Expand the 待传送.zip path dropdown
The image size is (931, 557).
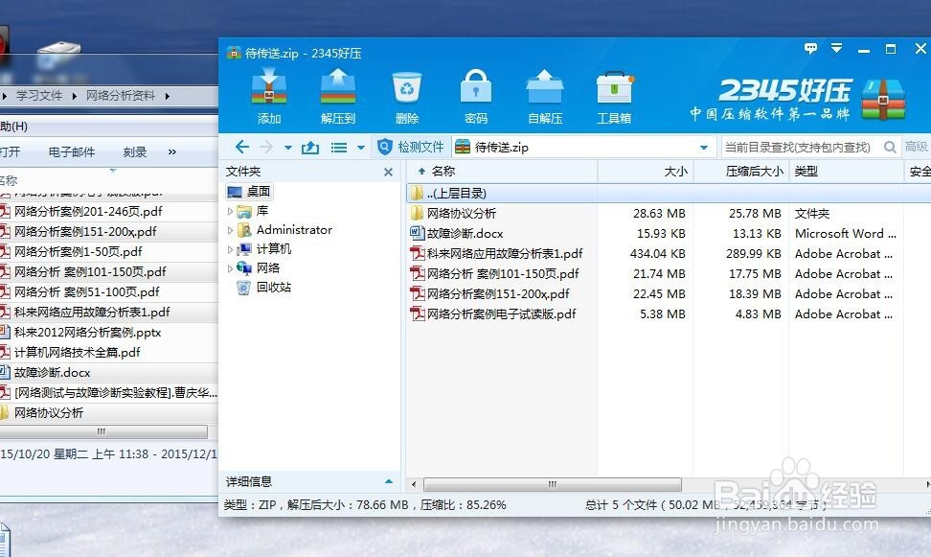[704, 148]
